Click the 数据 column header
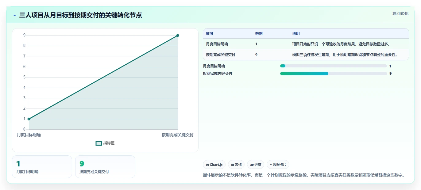 coord(259,34)
